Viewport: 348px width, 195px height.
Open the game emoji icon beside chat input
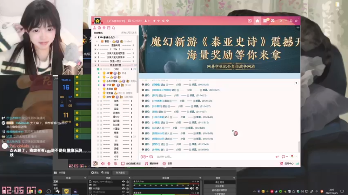point(143,157)
